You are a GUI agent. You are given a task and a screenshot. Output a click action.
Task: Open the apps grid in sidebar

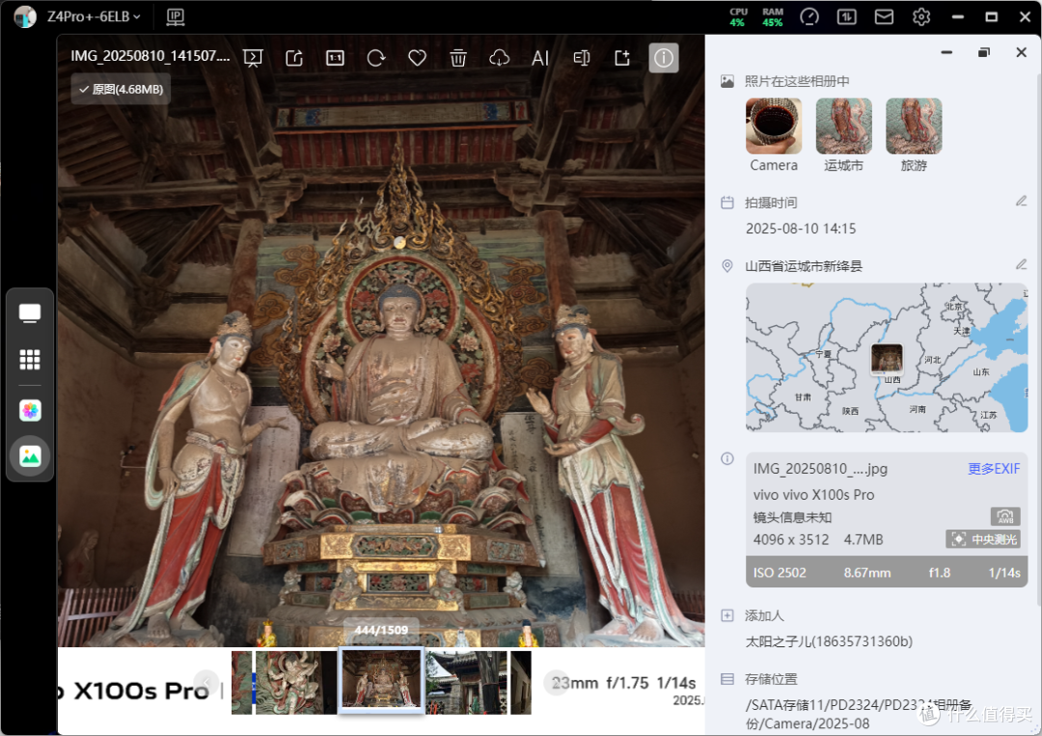click(30, 360)
